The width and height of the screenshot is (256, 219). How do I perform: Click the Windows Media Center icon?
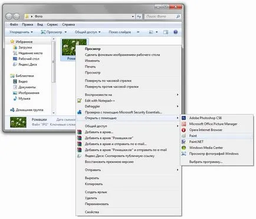(183, 148)
